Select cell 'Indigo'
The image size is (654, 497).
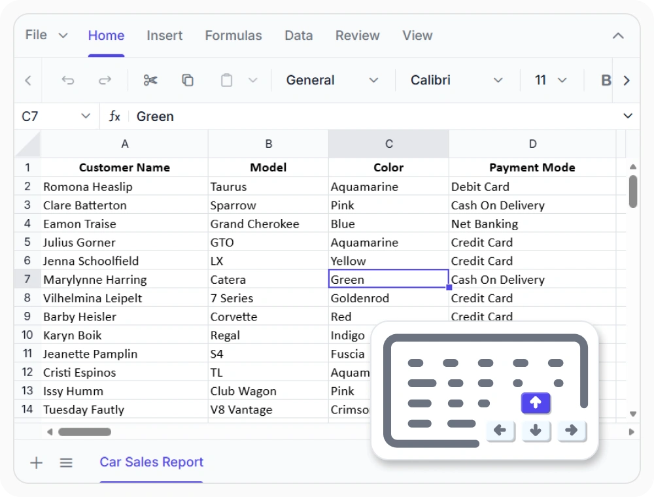[349, 335]
